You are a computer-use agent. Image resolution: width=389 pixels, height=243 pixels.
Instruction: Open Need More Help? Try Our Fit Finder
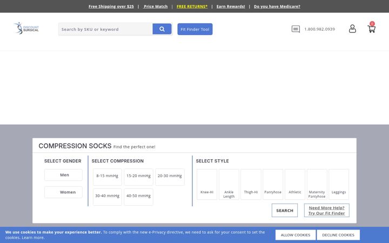(x=326, y=210)
